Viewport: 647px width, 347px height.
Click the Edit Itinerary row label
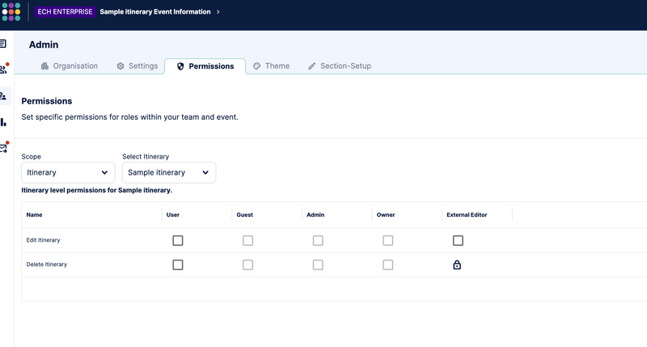pyautogui.click(x=44, y=240)
